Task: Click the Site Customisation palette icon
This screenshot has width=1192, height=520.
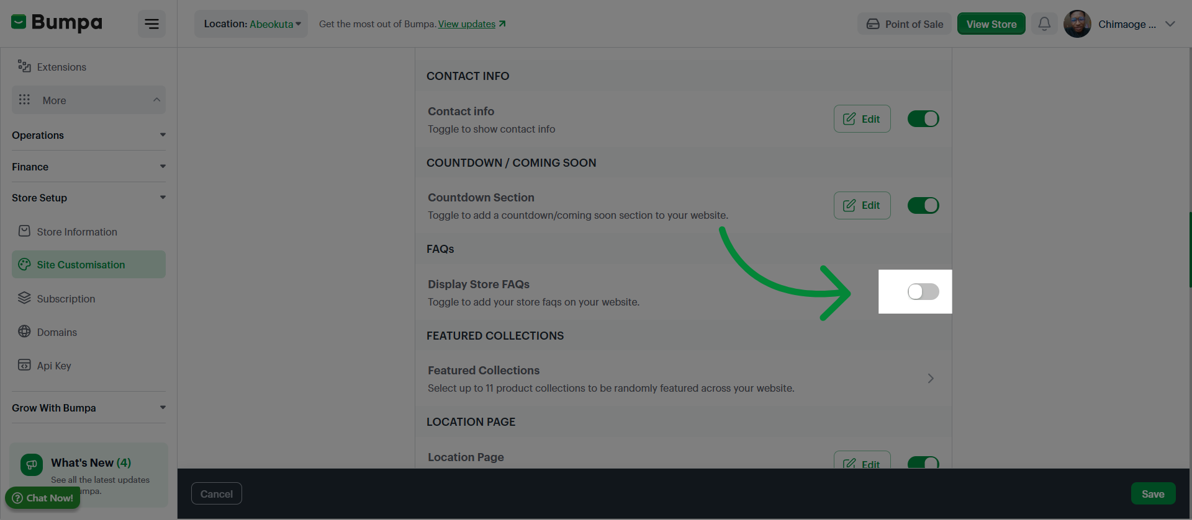Action: pos(24,265)
